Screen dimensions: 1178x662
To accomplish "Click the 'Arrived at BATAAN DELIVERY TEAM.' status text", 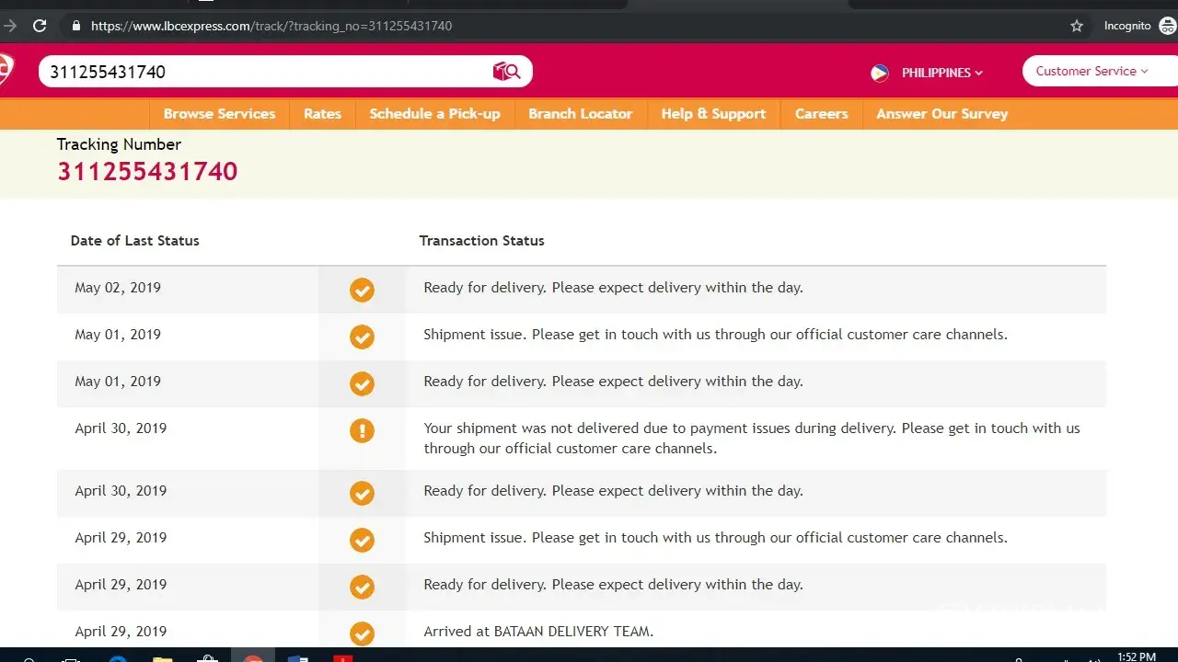I will [x=538, y=632].
